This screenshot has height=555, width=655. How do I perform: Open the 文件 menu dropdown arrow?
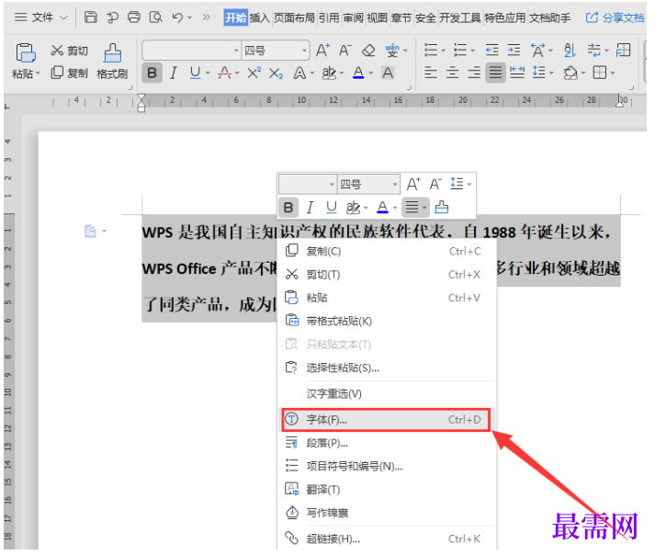(63, 17)
